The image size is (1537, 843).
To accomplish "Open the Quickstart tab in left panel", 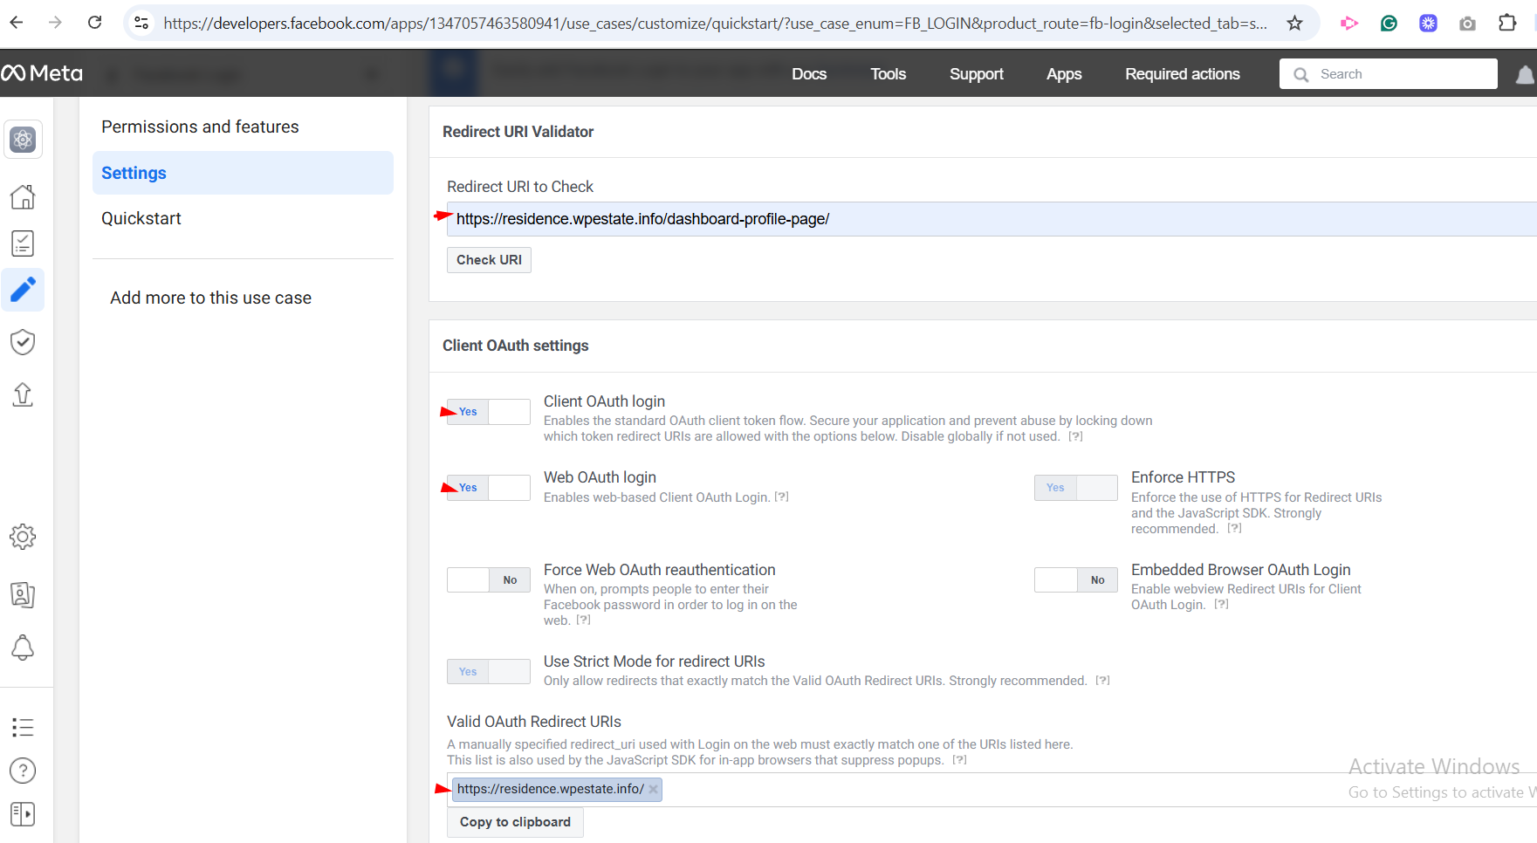I will 141,218.
